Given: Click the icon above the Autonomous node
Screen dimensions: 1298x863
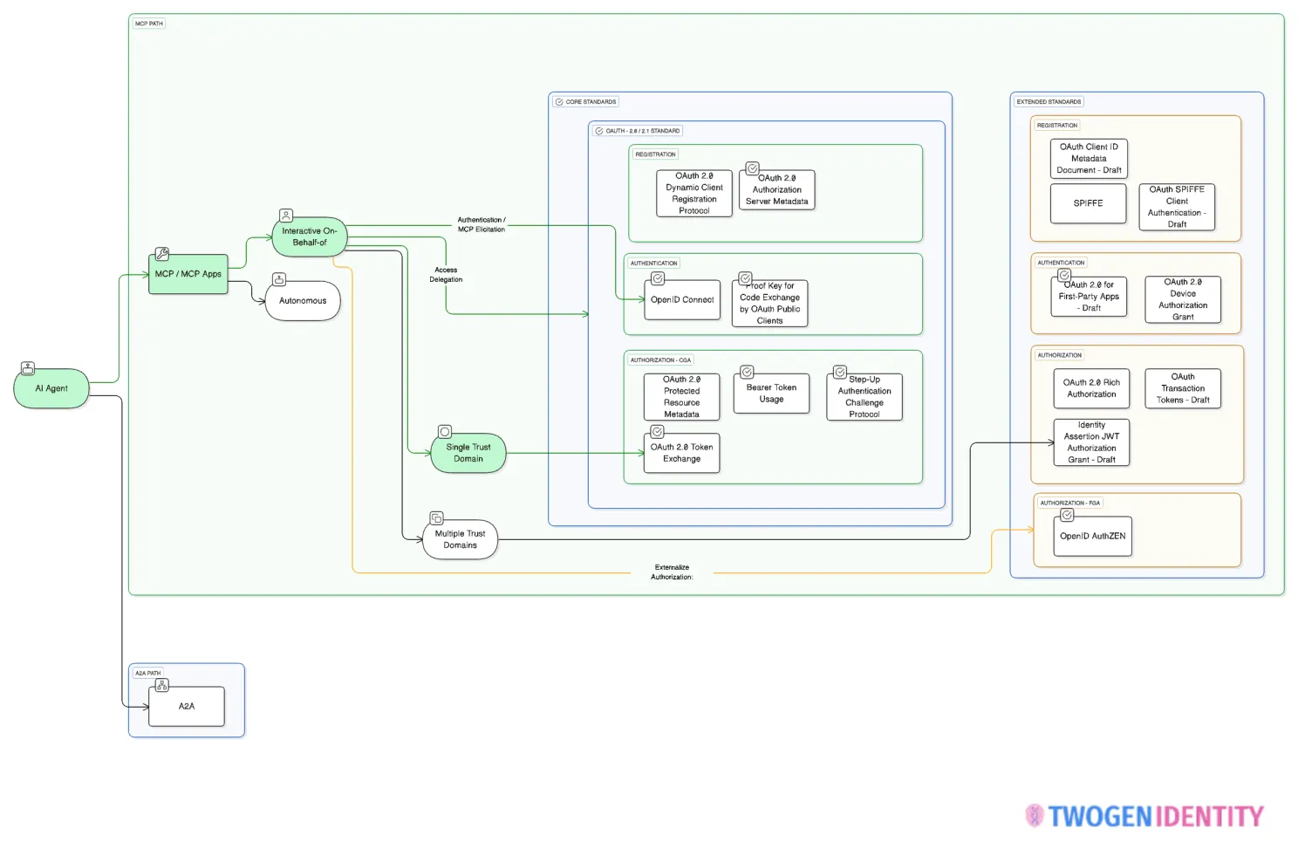Looking at the screenshot, I should click(279, 279).
